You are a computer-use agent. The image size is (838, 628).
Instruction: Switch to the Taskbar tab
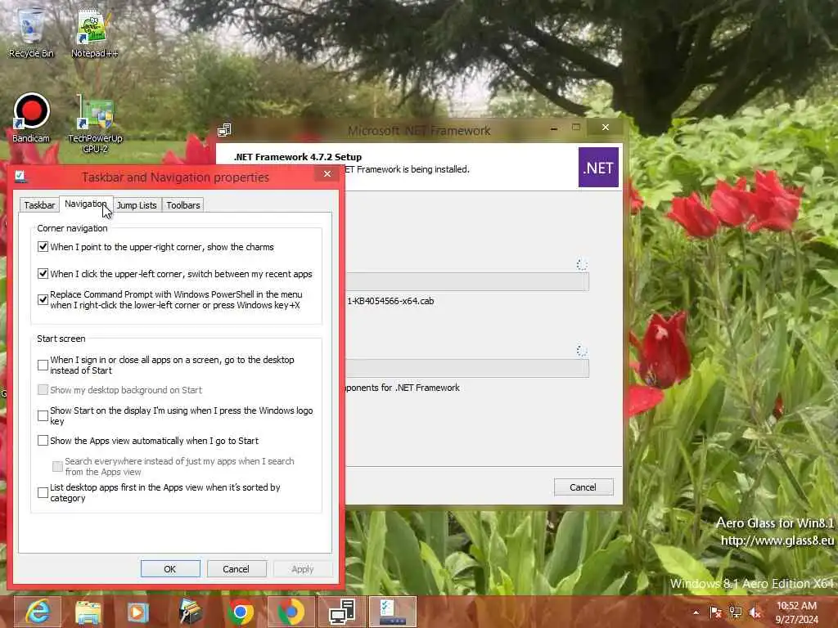coord(39,205)
